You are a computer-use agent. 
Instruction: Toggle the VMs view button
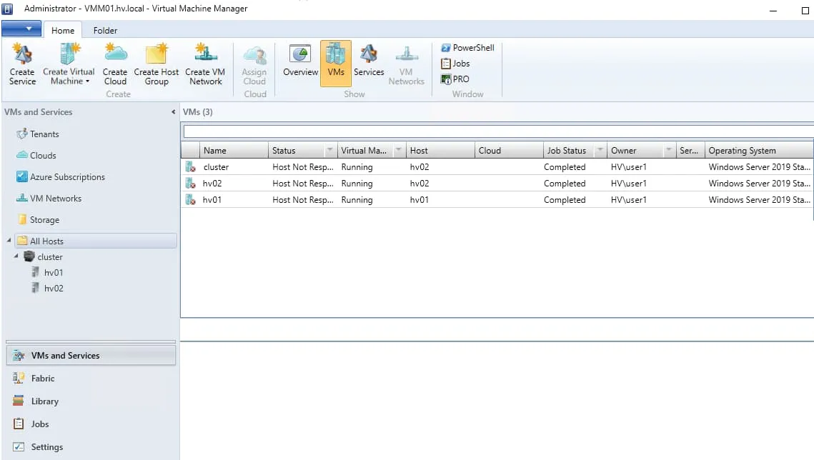point(335,62)
